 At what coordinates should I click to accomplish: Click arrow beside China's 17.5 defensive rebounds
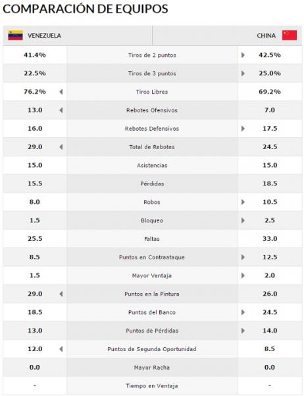click(x=243, y=129)
